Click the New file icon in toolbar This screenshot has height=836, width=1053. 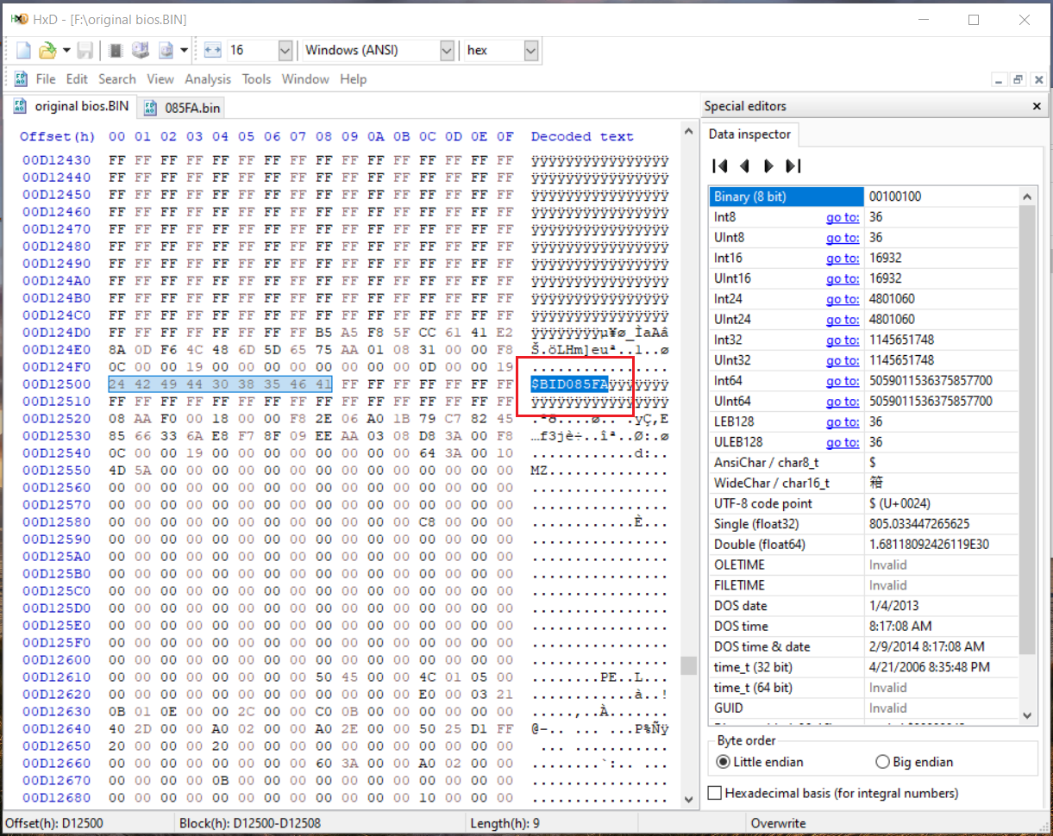pos(22,50)
